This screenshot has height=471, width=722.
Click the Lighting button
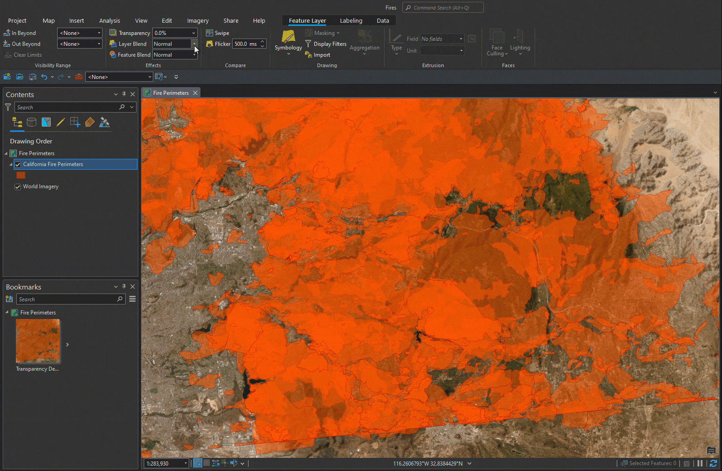click(520, 43)
